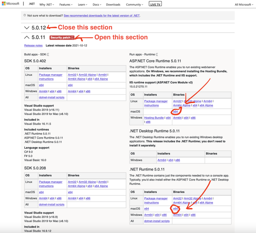Click the info icon beside 'Not sure what to download?'
This screenshot has height=233, width=256.
click(x=25, y=15)
